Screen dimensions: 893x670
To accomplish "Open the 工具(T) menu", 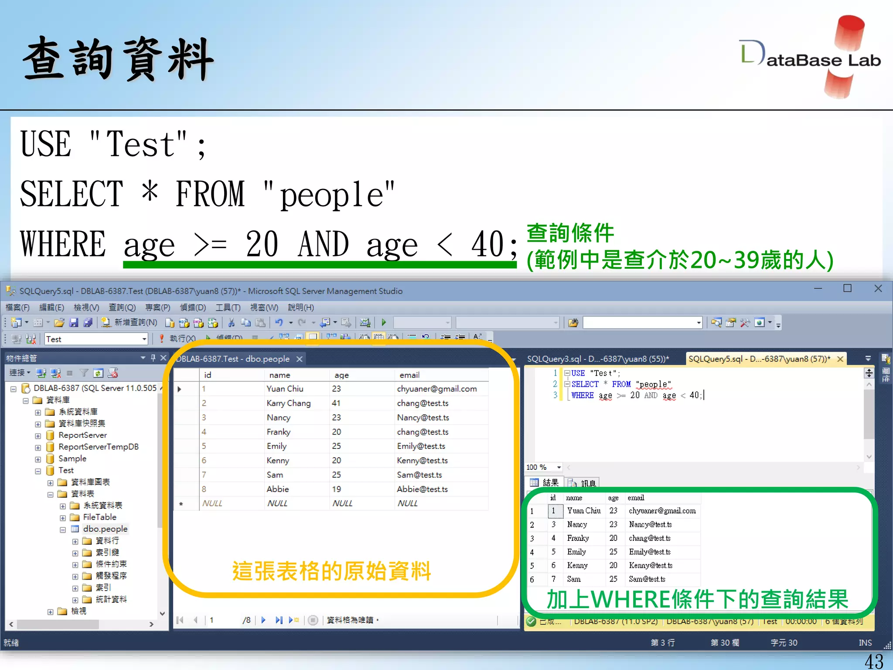I will click(x=228, y=308).
